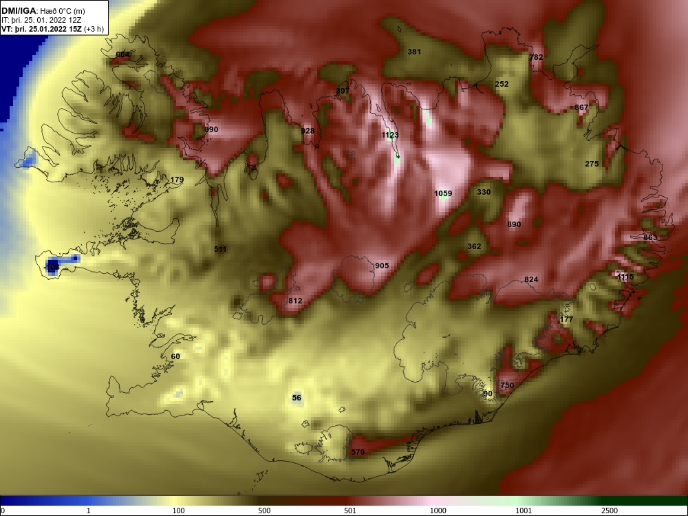688x516 pixels.
Task: Select the map value 1115
Action: click(625, 277)
